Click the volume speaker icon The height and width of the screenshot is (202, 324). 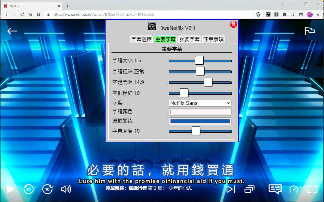tap(66, 189)
